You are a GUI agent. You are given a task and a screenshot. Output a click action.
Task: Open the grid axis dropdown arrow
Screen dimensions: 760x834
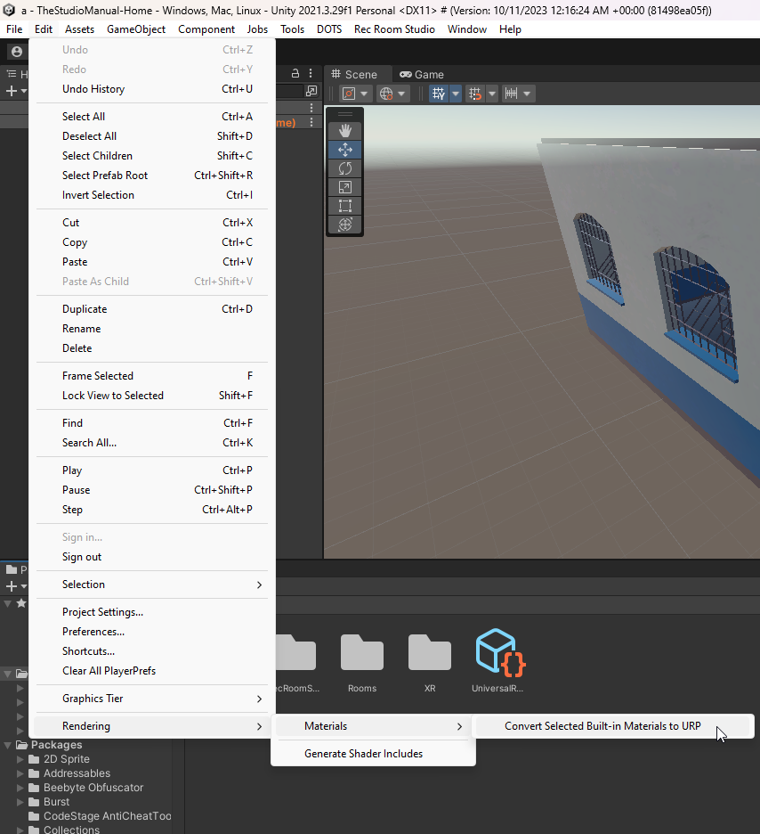coord(457,94)
